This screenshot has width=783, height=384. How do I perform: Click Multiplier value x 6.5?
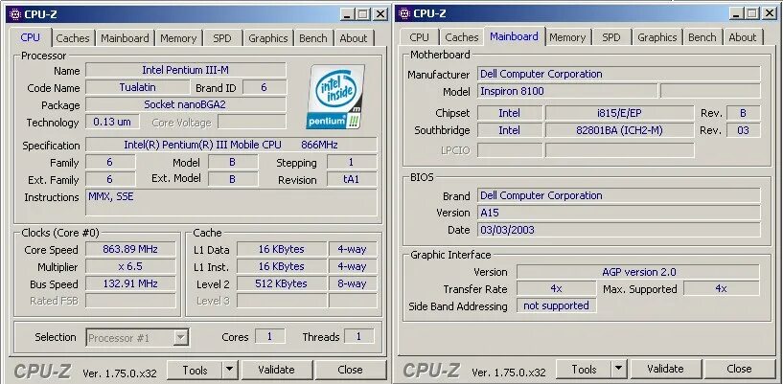(x=130, y=266)
